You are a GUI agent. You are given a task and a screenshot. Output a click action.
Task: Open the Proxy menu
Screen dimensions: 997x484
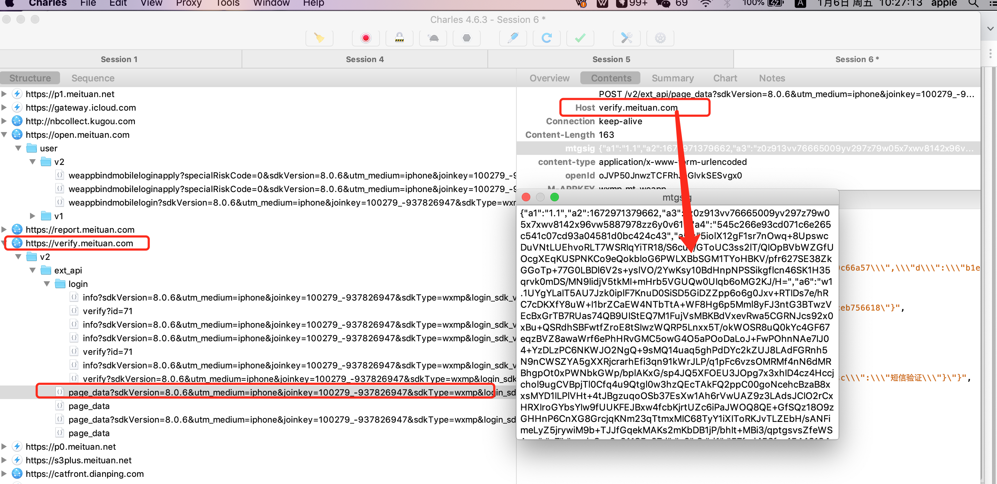pos(189,4)
